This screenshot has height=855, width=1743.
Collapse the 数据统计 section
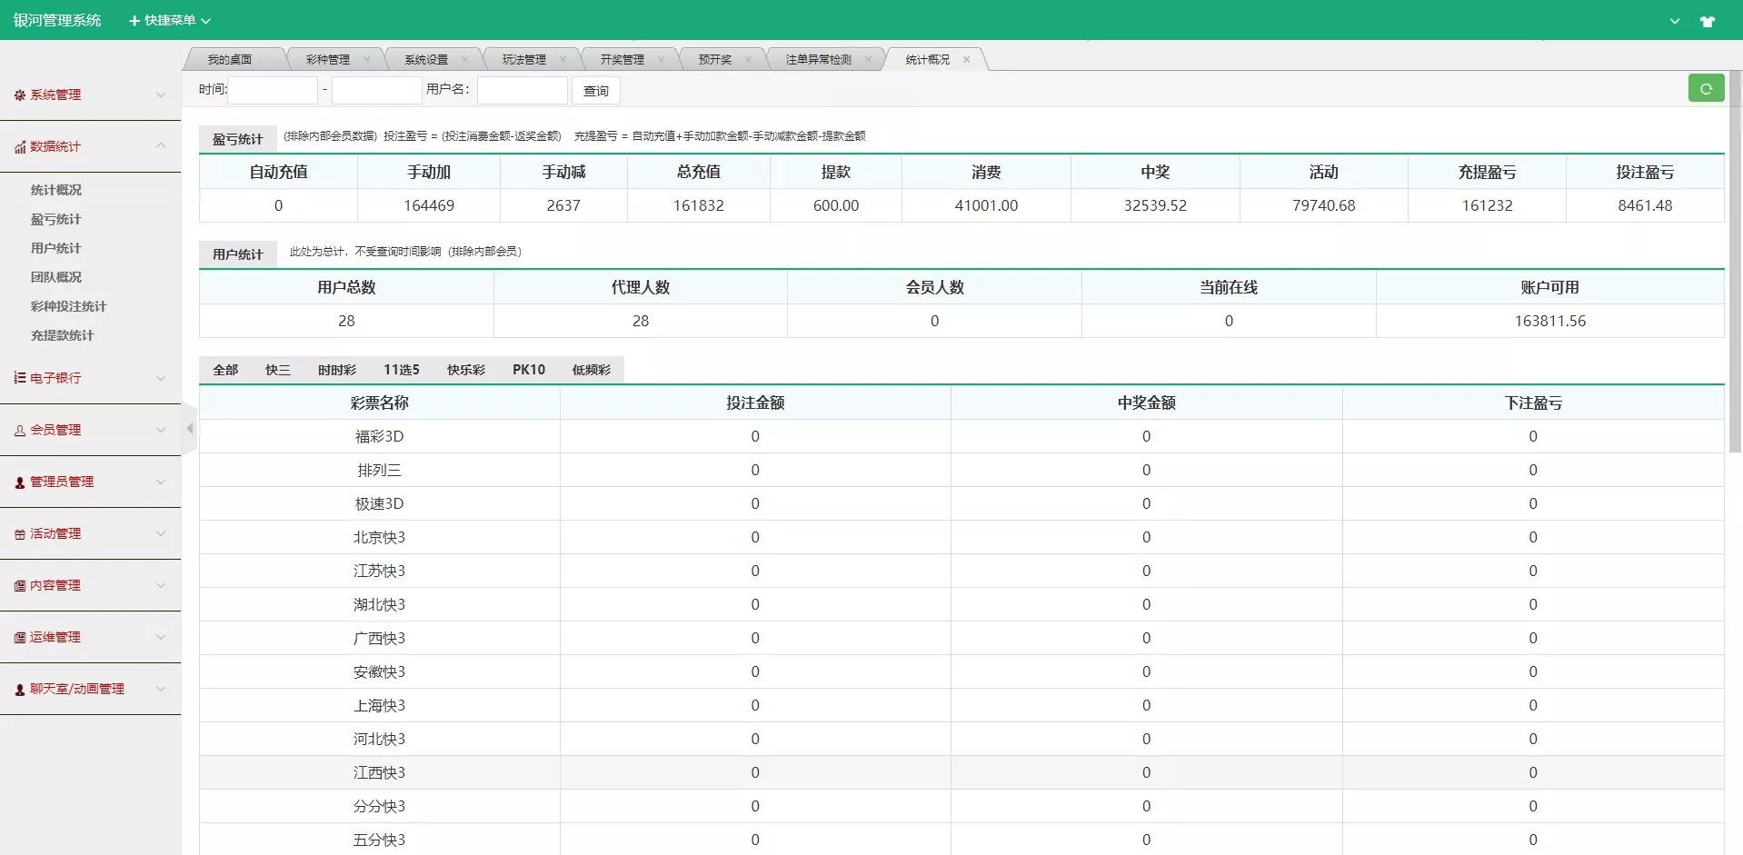point(161,146)
